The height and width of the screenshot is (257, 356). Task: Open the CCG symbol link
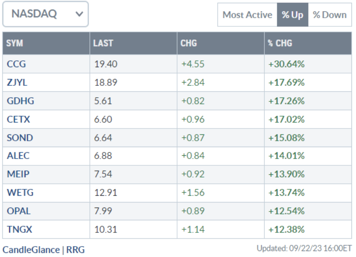pos(16,64)
